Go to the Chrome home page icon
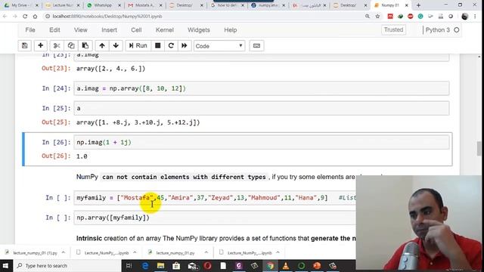This screenshot has width=484, height=272. 36,17
